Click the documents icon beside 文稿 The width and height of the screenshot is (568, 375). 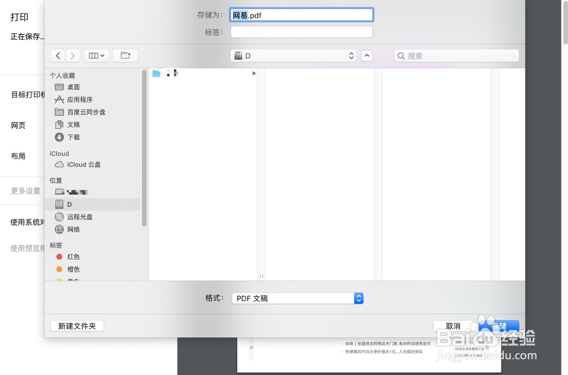59,124
